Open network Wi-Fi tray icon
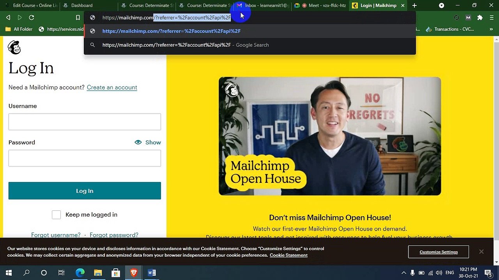 [x=431, y=273]
